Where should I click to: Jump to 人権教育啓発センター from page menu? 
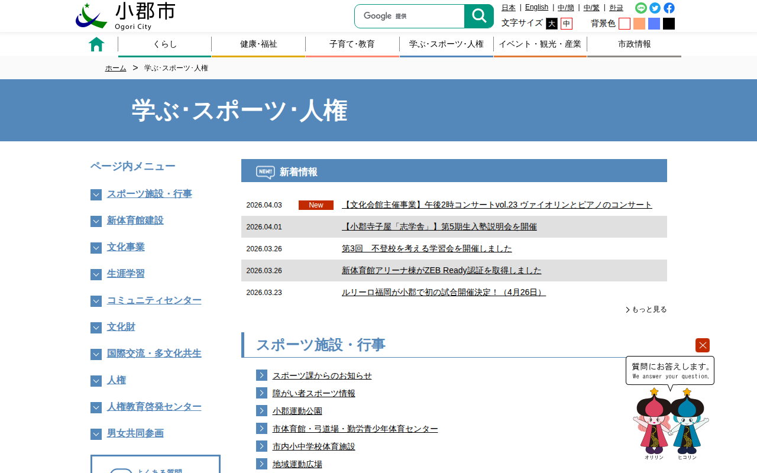(154, 407)
